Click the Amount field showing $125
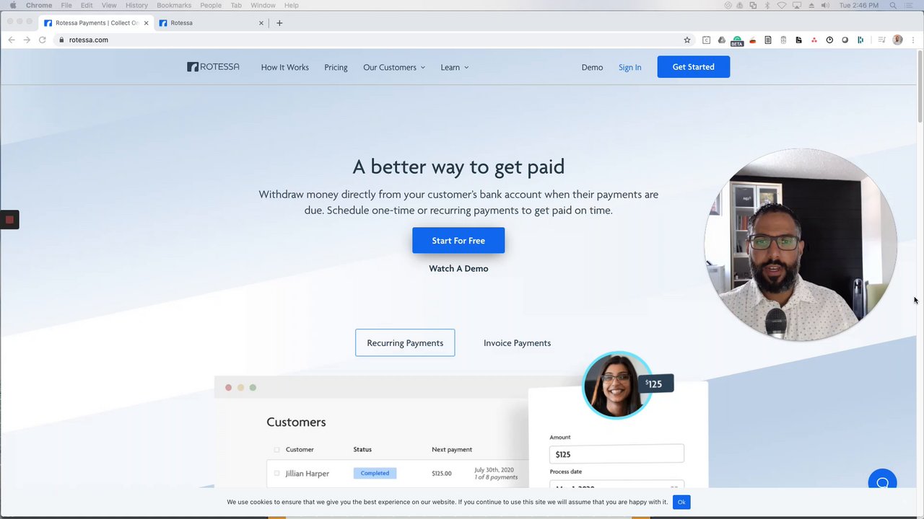924x519 pixels. tap(616, 454)
